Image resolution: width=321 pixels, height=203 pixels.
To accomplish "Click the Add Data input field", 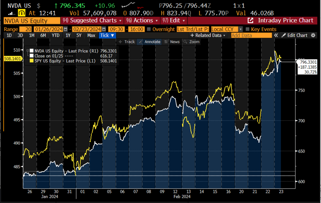I will (x=251, y=35).
